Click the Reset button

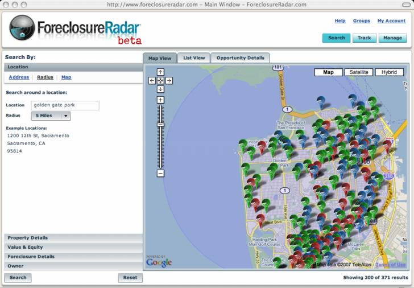(x=130, y=278)
